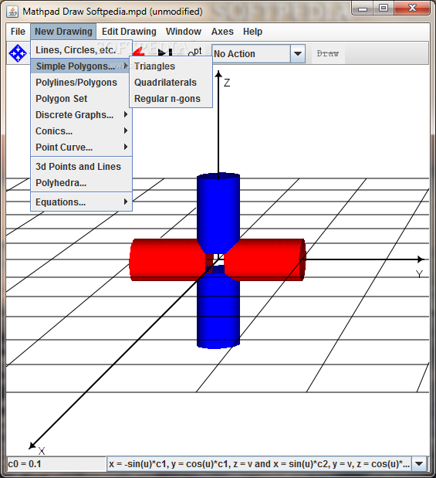Maximize the Mathpad Draw window
The height and width of the screenshot is (478, 436).
coord(384,8)
